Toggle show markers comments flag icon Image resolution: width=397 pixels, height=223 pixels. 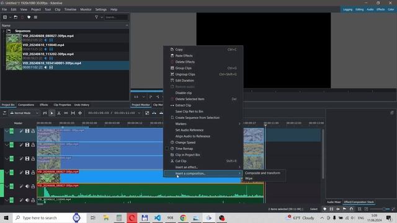(x=345, y=209)
